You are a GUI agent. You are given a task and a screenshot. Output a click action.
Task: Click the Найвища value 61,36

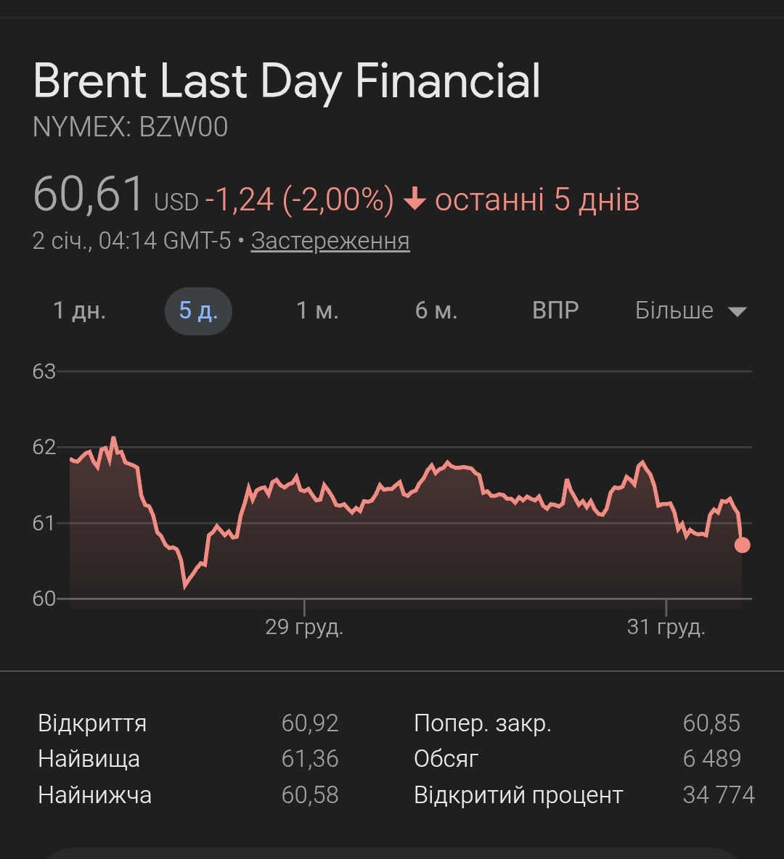click(310, 759)
